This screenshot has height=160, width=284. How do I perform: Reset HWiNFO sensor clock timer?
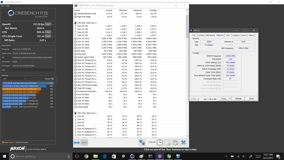[x=159, y=142]
